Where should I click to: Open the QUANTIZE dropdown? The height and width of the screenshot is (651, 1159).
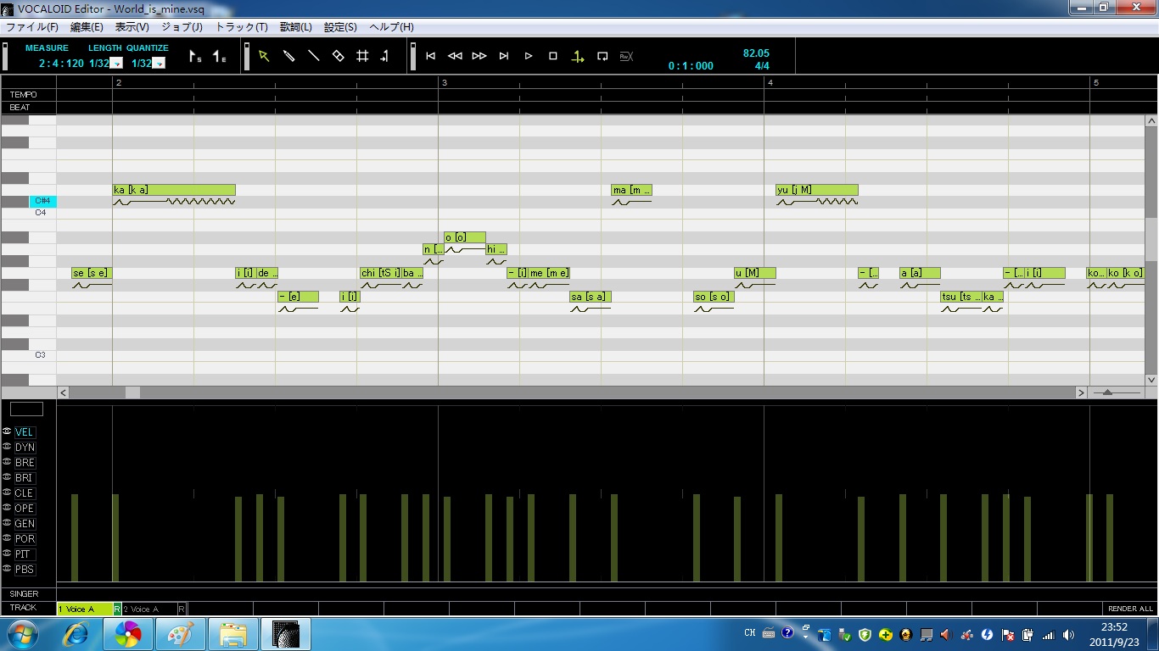[x=159, y=64]
